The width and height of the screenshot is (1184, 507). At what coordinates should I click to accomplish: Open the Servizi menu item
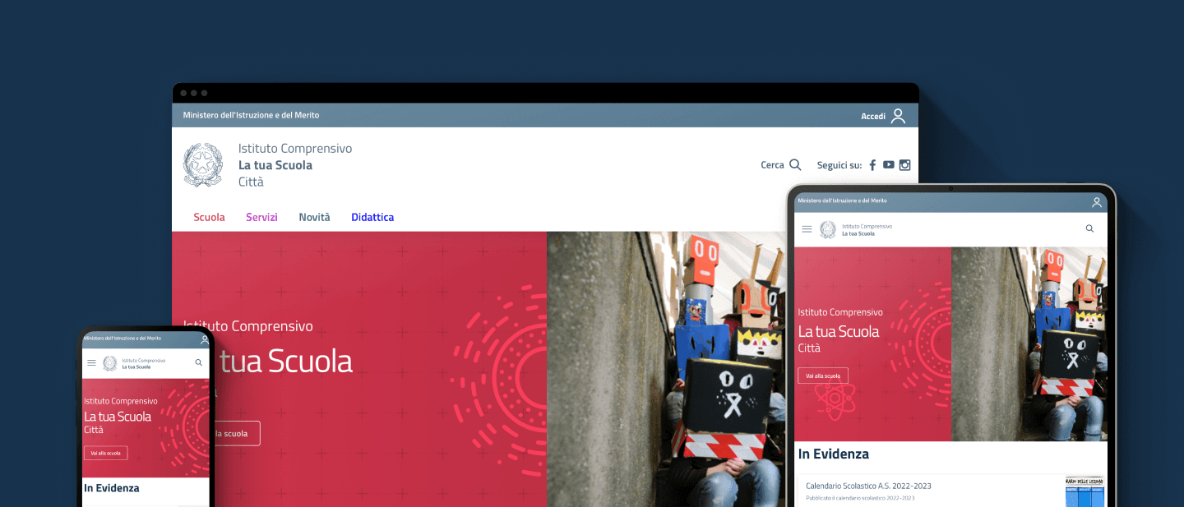(x=261, y=218)
